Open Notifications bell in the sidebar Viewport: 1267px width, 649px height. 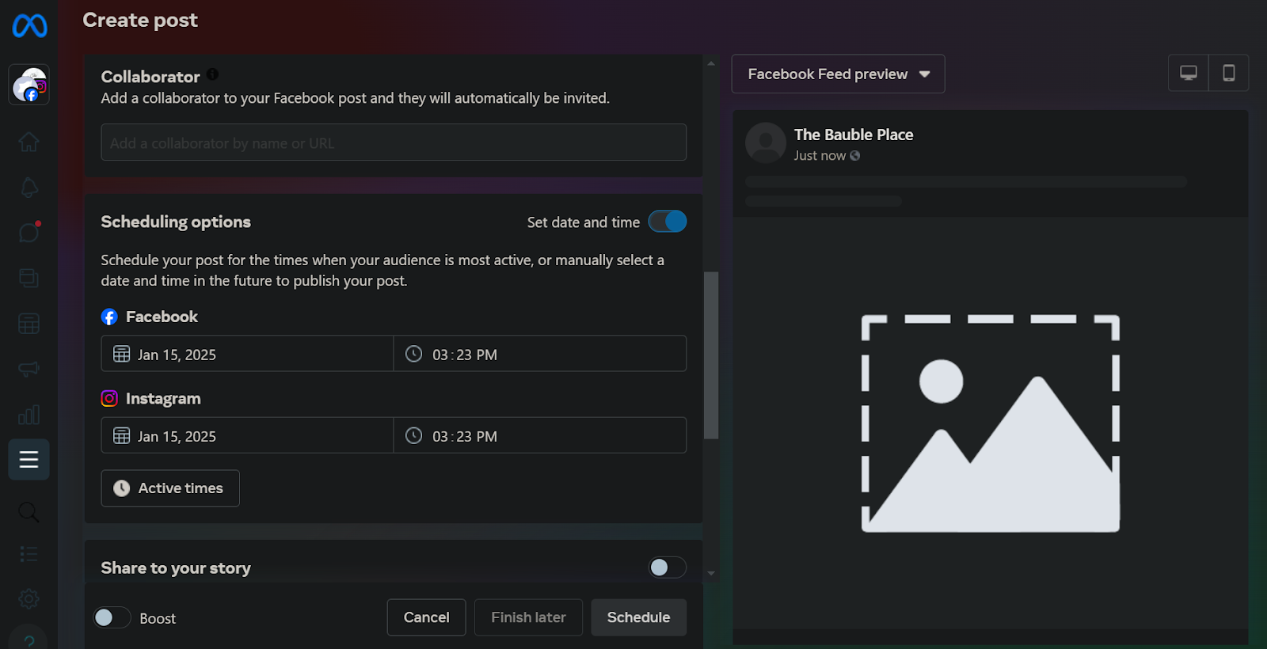(x=29, y=188)
